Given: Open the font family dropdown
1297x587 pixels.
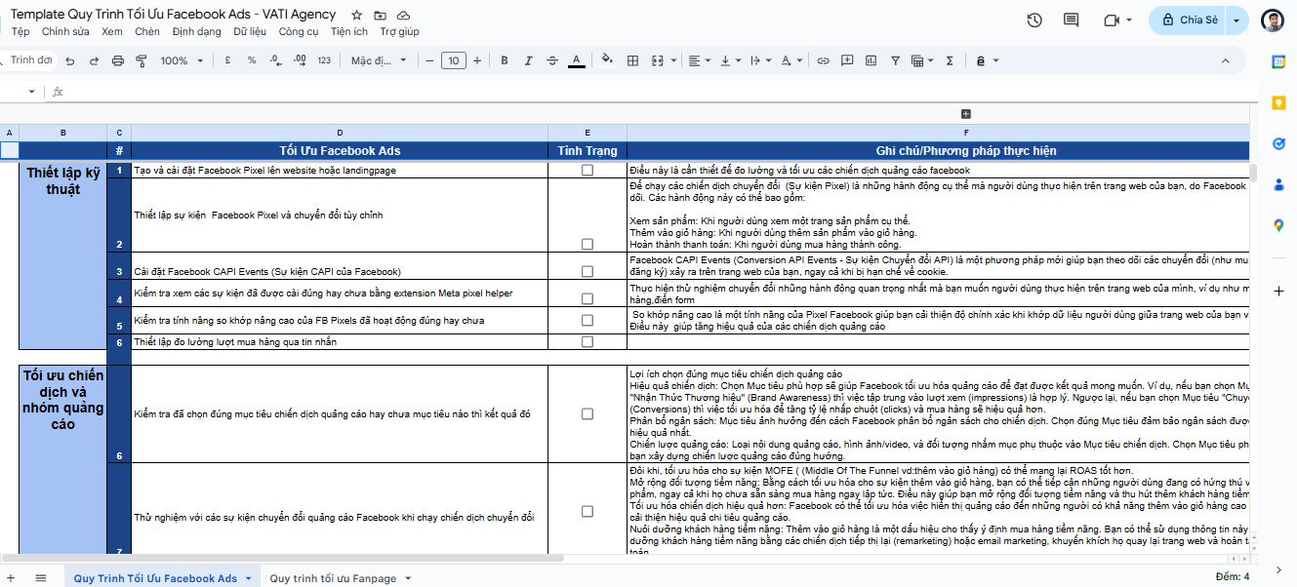Looking at the screenshot, I should 378,60.
